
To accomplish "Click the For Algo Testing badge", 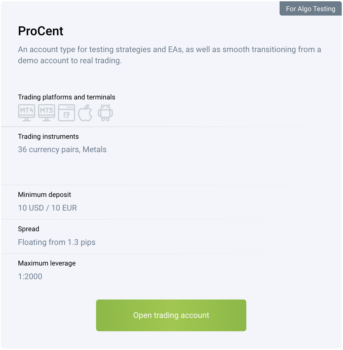I will (310, 9).
